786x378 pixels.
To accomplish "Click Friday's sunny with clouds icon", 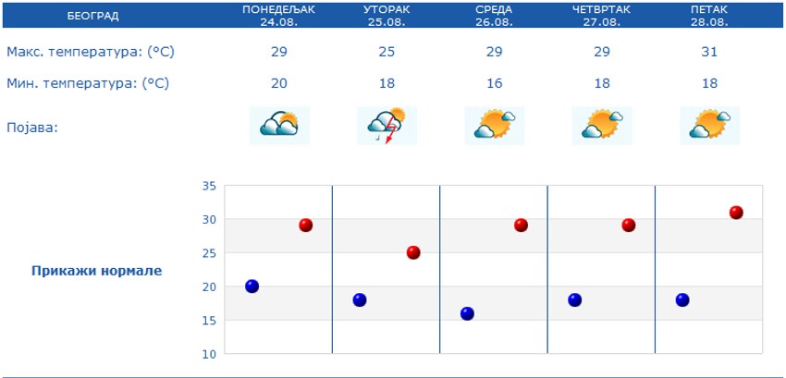I will pos(709,125).
